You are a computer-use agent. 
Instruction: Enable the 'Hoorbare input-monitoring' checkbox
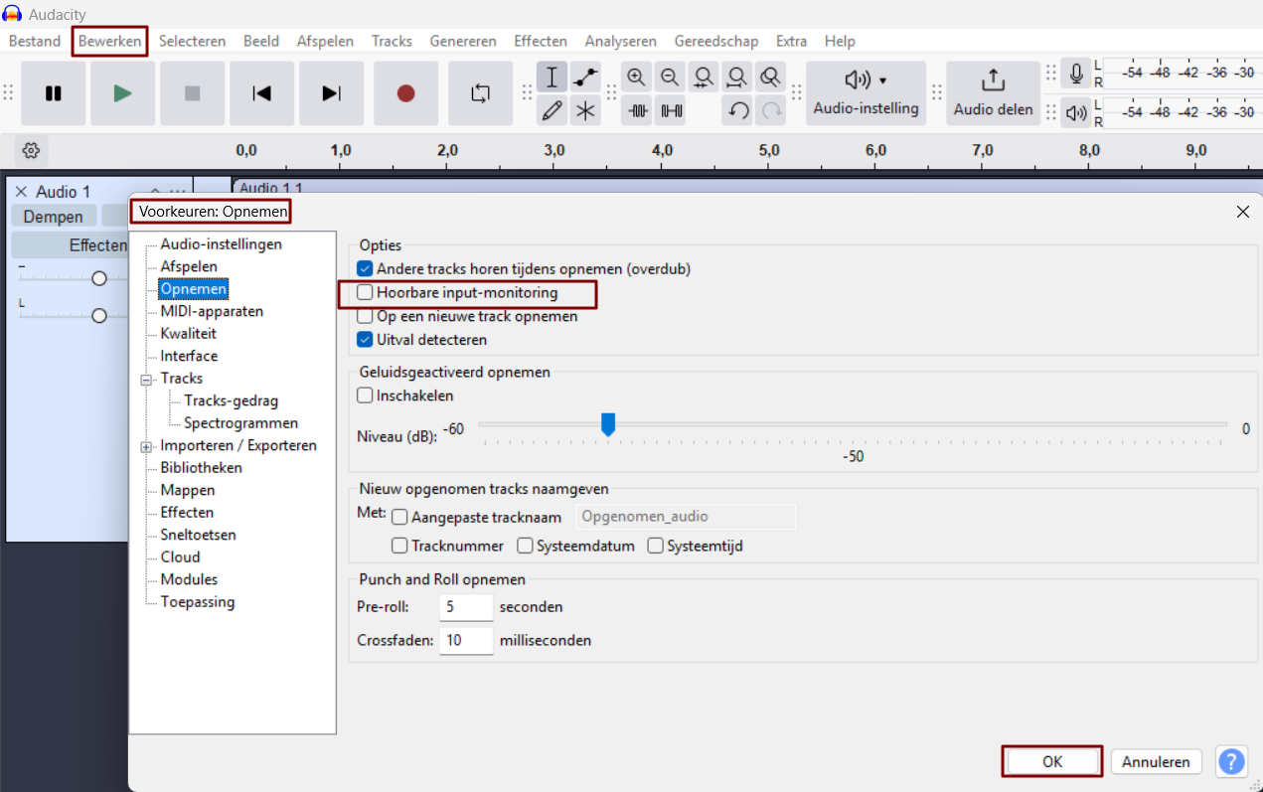tap(365, 293)
